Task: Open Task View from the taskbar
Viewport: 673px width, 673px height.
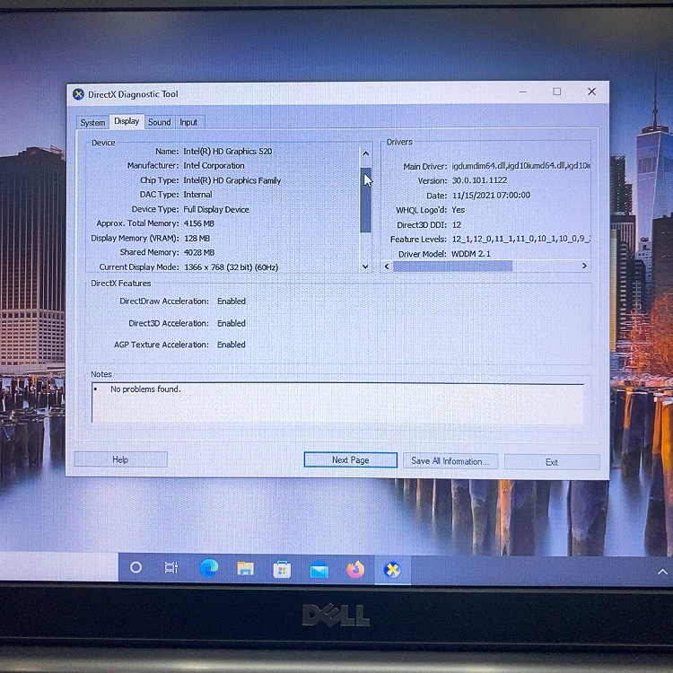Action: (171, 568)
